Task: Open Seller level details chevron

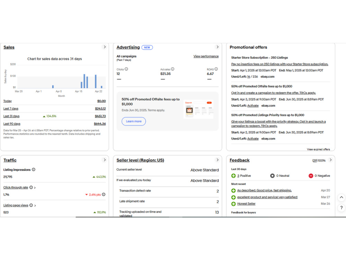Action: click(x=217, y=160)
